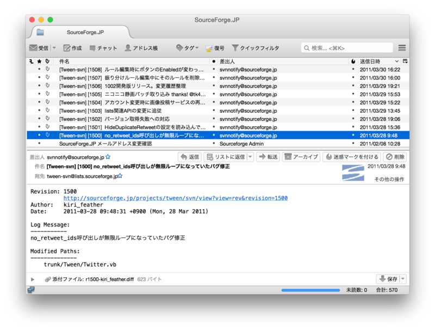Click the 返信 reply button
435x331 pixels.
point(190,157)
